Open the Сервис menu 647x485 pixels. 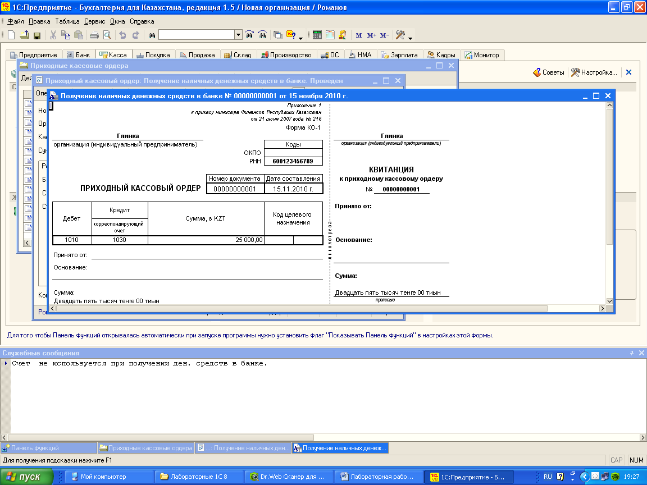[94, 21]
